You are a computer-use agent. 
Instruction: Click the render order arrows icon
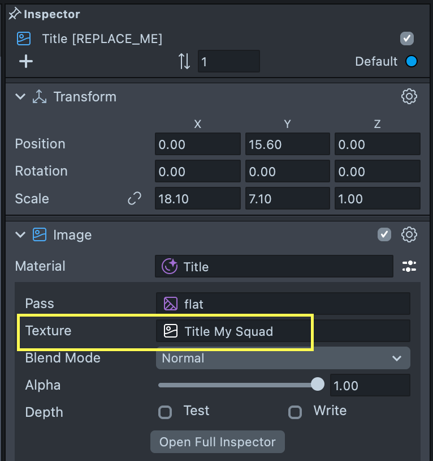(x=184, y=61)
